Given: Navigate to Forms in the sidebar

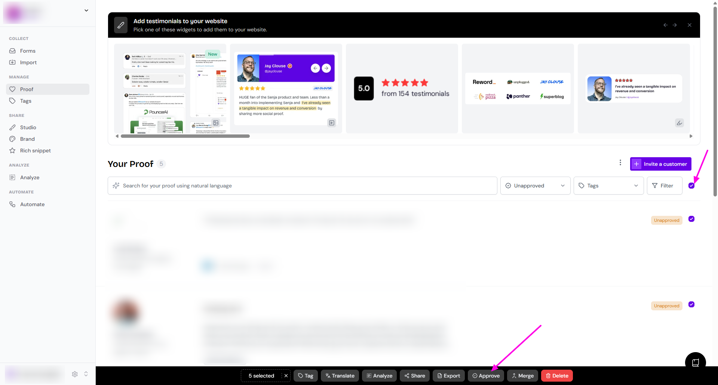Looking at the screenshot, I should tap(28, 51).
